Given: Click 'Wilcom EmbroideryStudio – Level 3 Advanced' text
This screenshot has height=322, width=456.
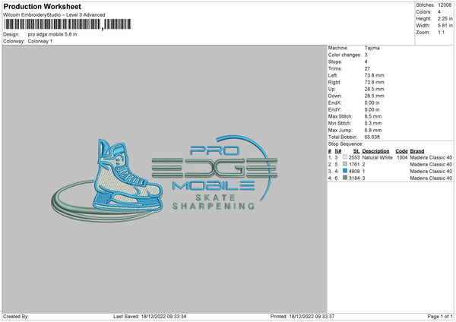Looking at the screenshot, I should click(x=54, y=15).
